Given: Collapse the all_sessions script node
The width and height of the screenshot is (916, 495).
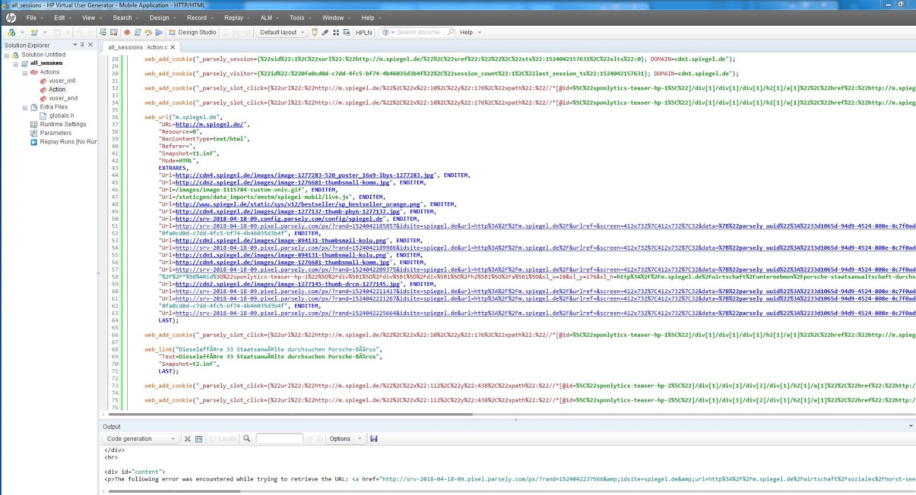Looking at the screenshot, I should coord(16,64).
